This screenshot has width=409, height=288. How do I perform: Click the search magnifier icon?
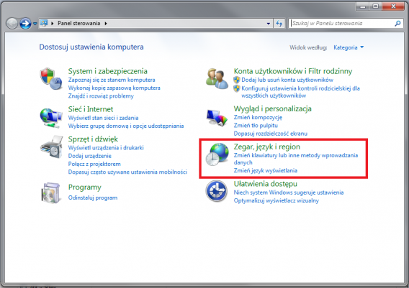click(397, 24)
